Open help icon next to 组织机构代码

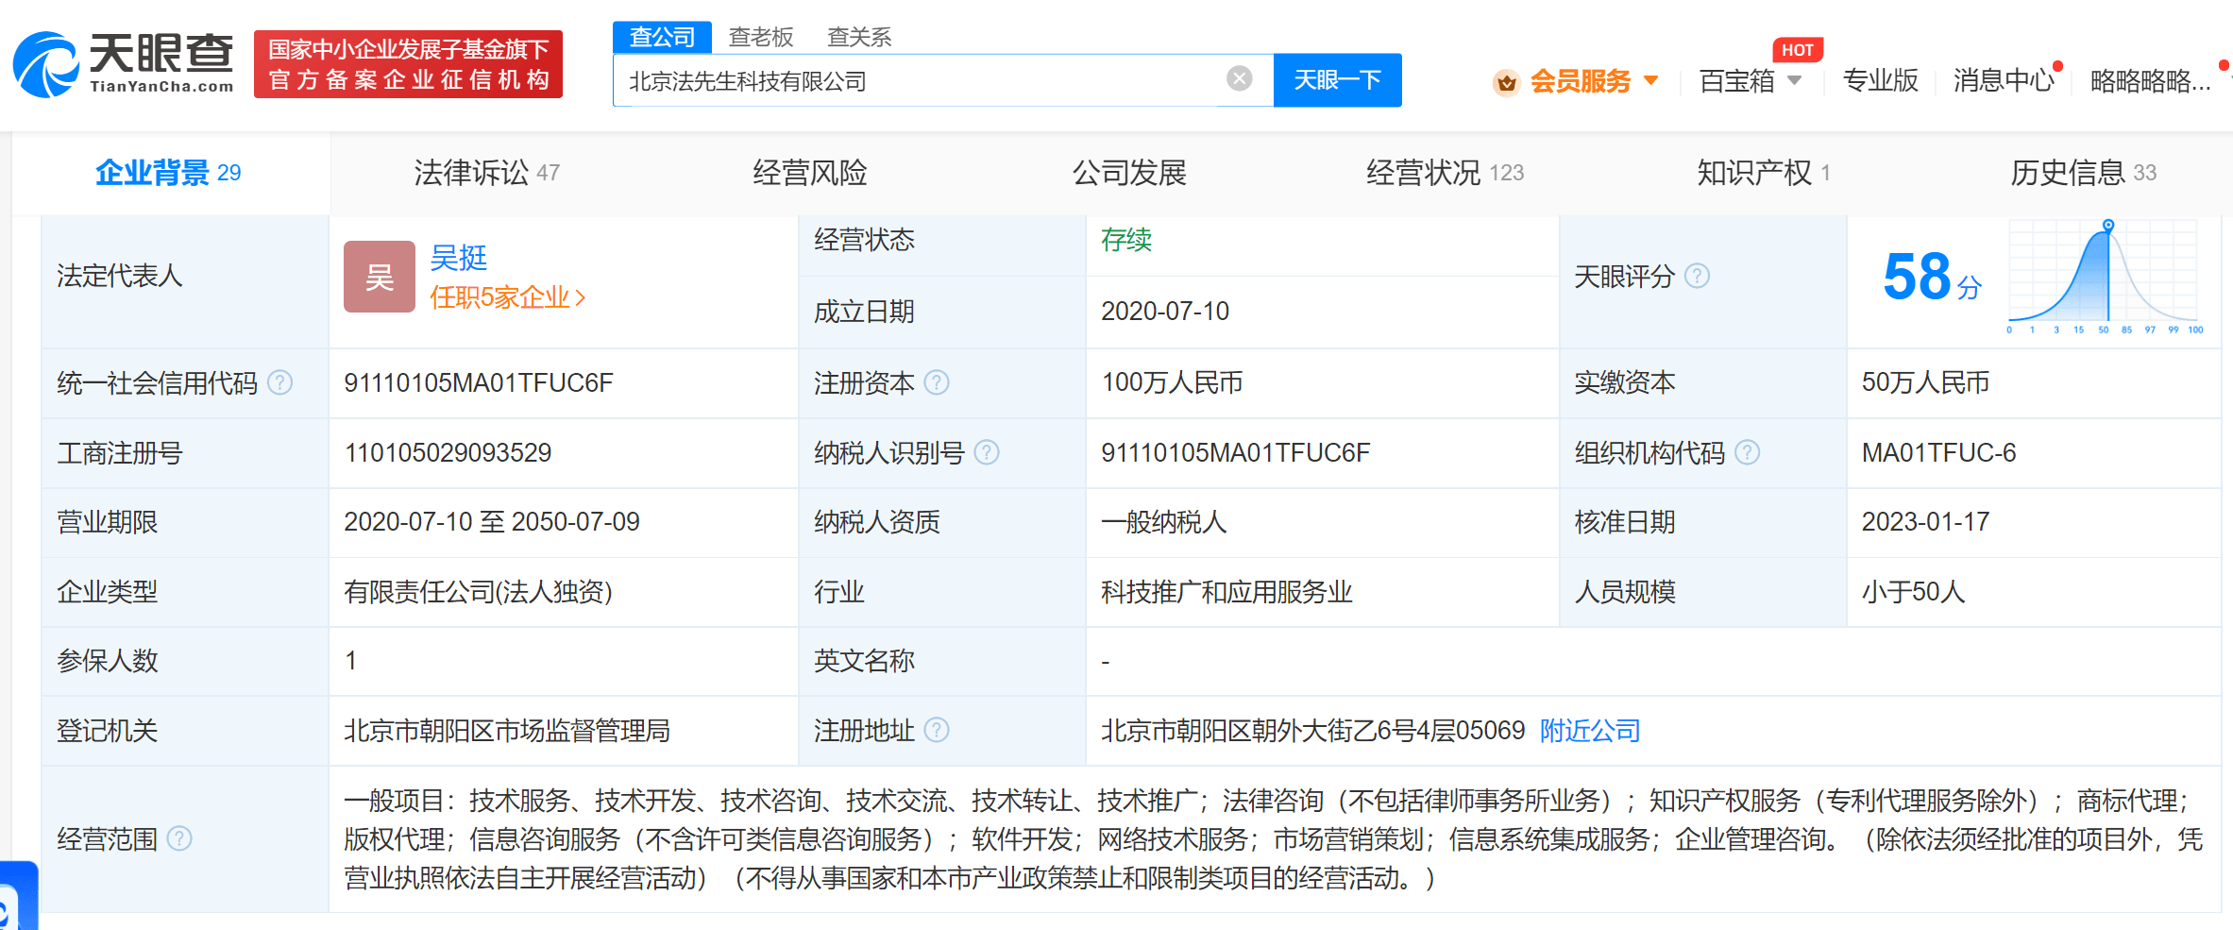(x=1748, y=452)
